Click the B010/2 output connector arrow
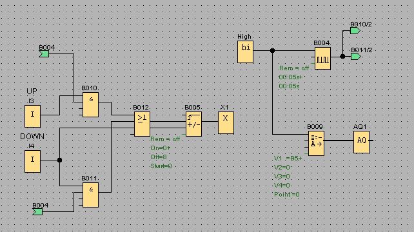 coord(355,31)
